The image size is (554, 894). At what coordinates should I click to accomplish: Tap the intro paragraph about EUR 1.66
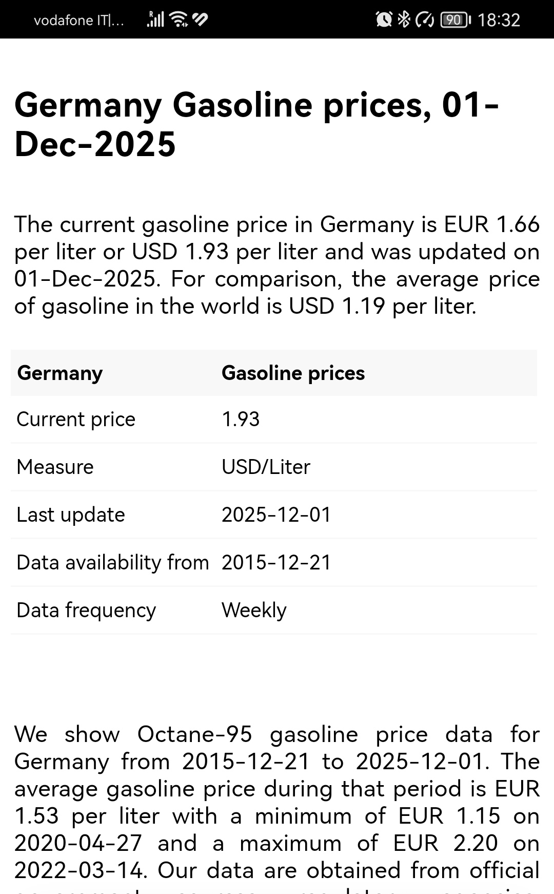tap(277, 265)
